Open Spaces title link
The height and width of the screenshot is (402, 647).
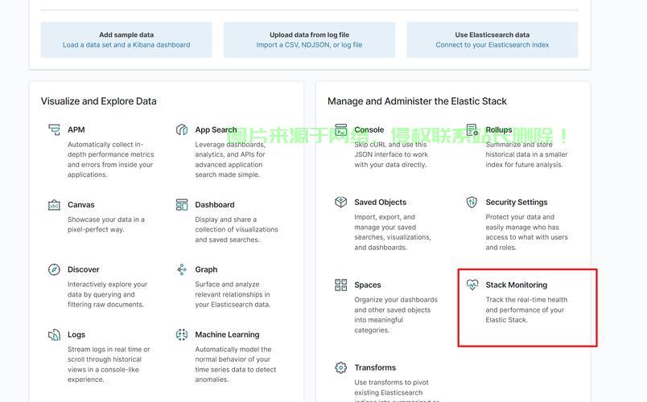coord(367,285)
